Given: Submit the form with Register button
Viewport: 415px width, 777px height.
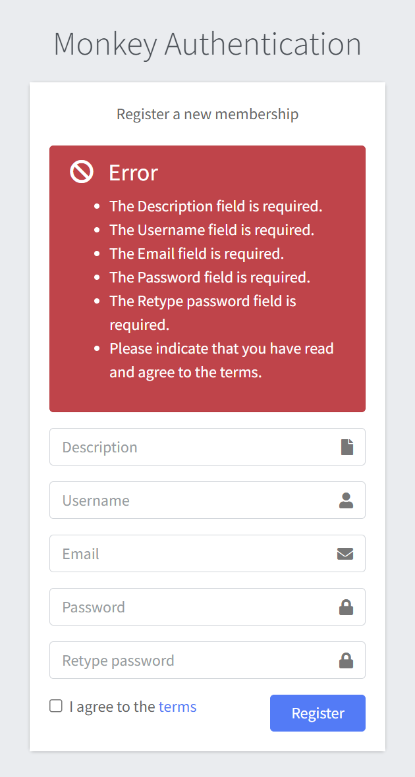Looking at the screenshot, I should click(x=318, y=713).
